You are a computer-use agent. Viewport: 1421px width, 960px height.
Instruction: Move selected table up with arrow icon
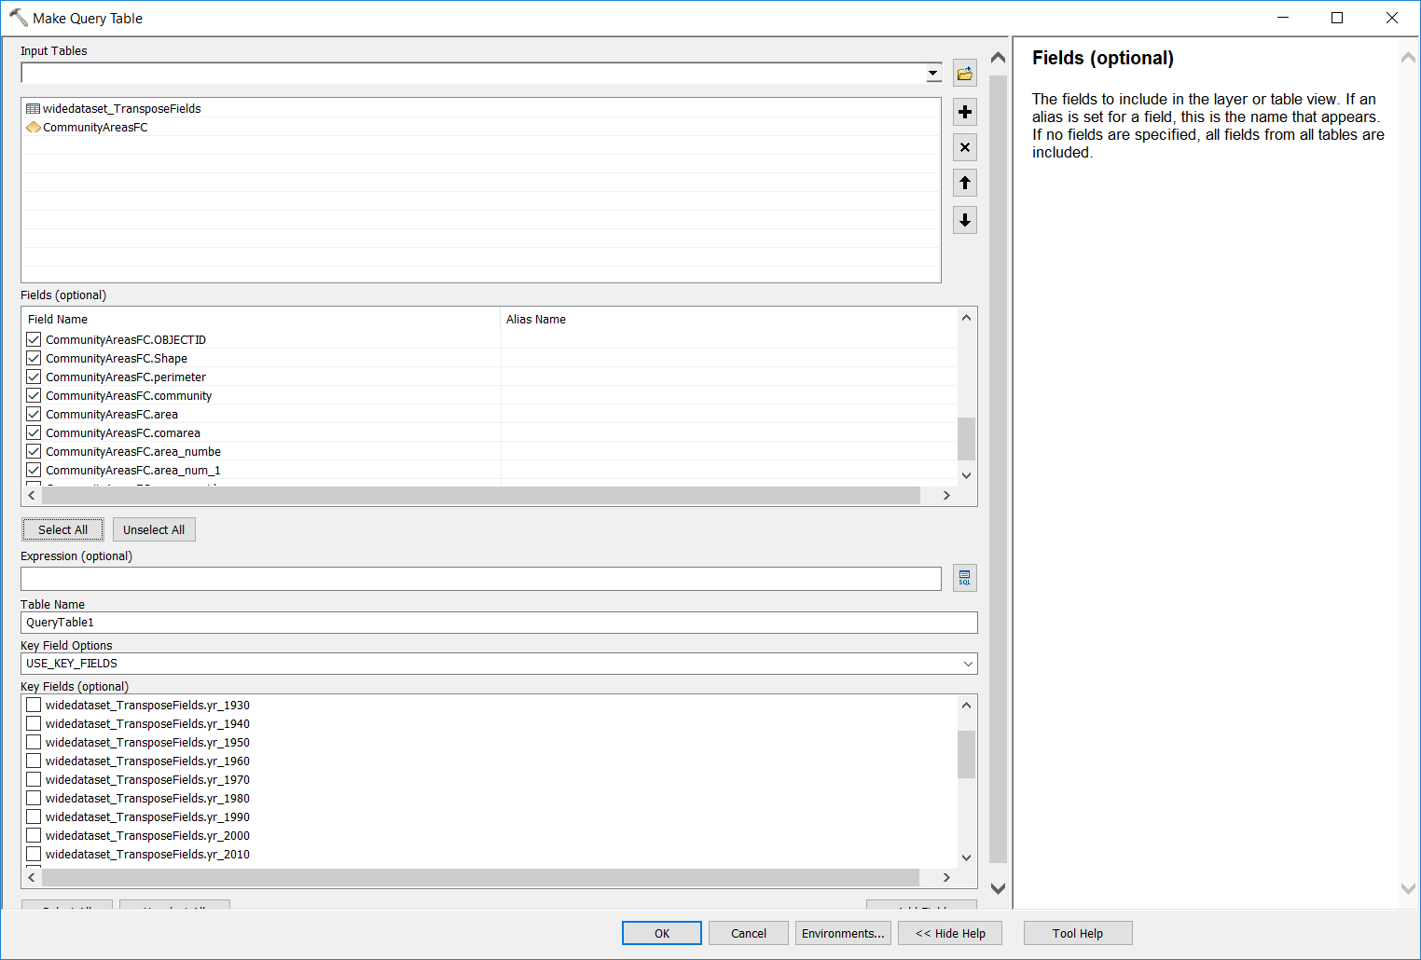point(965,183)
